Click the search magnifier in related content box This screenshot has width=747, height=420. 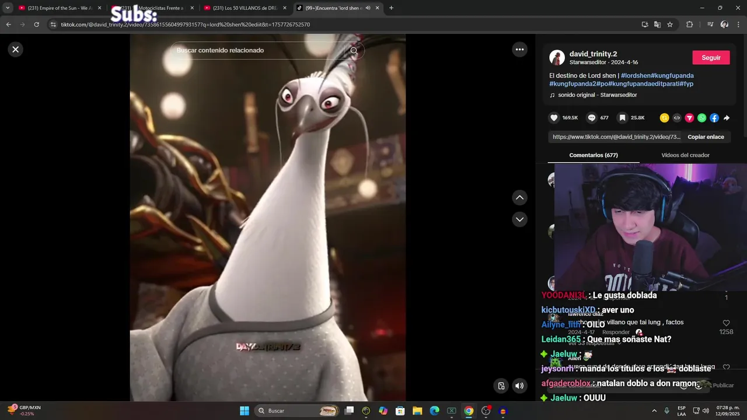354,51
